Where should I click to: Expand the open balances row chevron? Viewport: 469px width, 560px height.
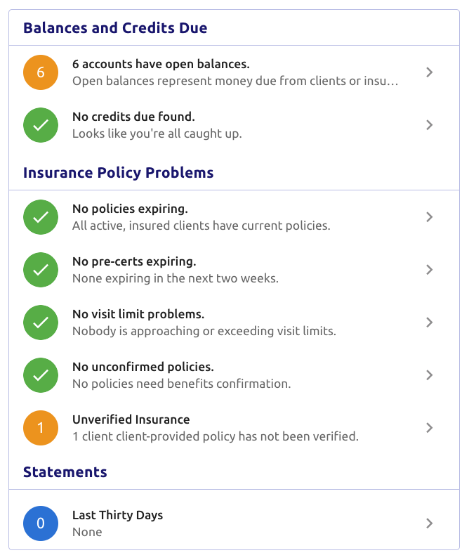430,72
